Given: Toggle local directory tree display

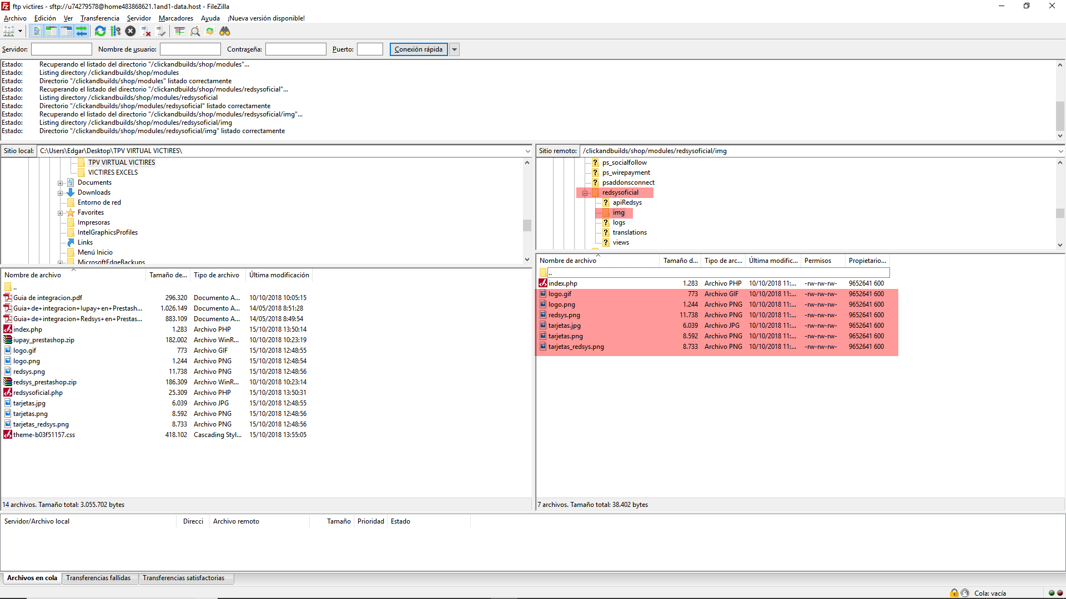Looking at the screenshot, I should click(x=51, y=32).
